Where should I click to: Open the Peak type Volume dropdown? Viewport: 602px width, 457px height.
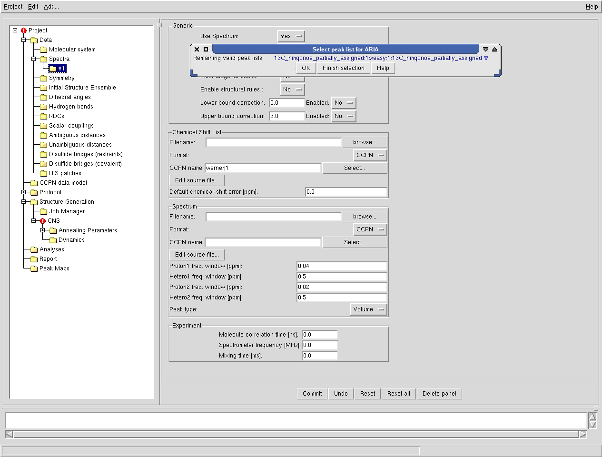pyautogui.click(x=368, y=309)
